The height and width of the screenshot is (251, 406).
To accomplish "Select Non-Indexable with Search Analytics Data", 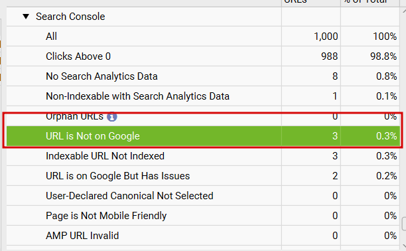I will pos(203,96).
